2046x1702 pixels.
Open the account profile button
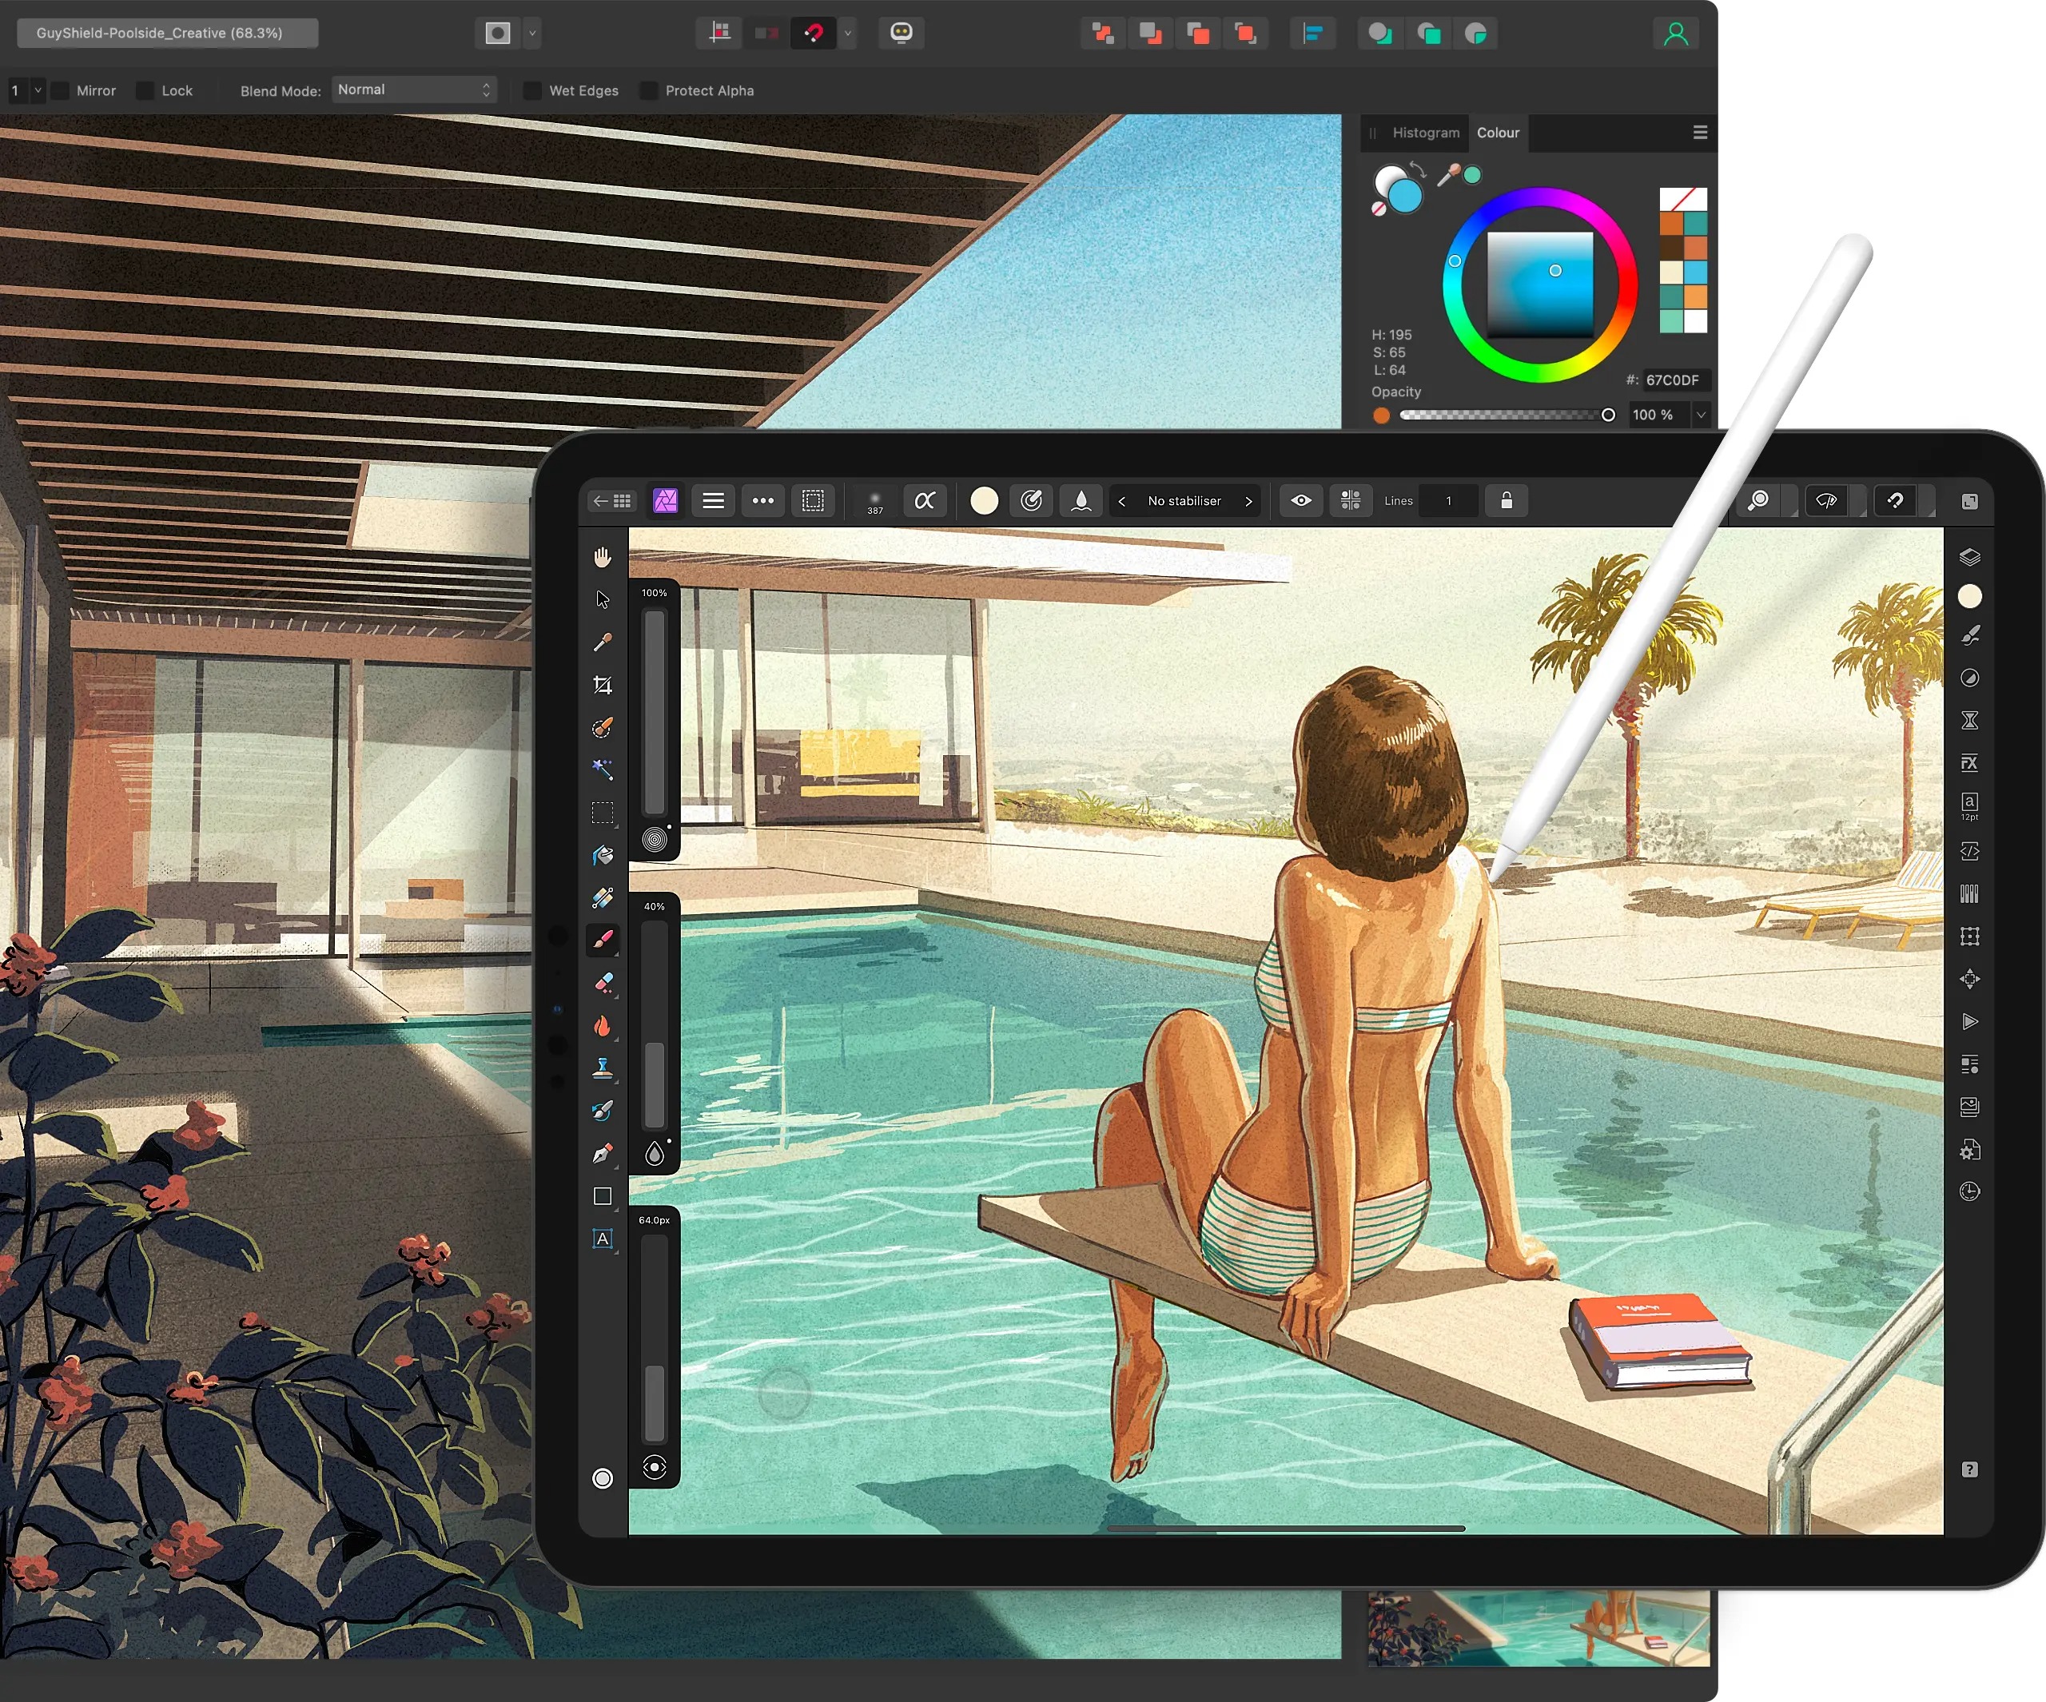1676,33
